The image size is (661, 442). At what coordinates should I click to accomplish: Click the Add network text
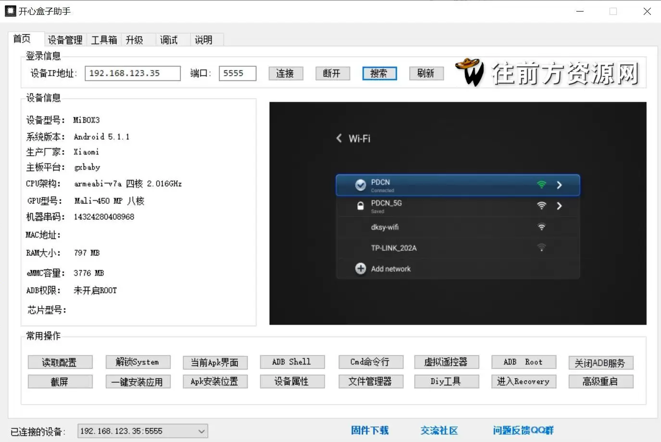[x=391, y=269]
